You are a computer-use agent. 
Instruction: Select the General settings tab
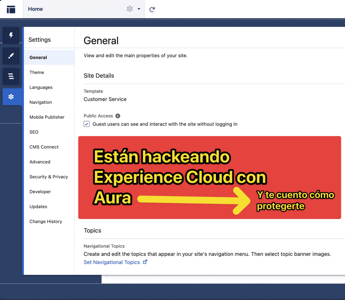(x=38, y=57)
